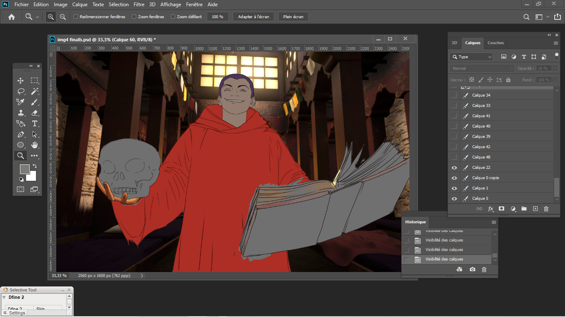Open the Filtre menu
Viewport: 565px width, 317px height.
pyautogui.click(x=139, y=5)
